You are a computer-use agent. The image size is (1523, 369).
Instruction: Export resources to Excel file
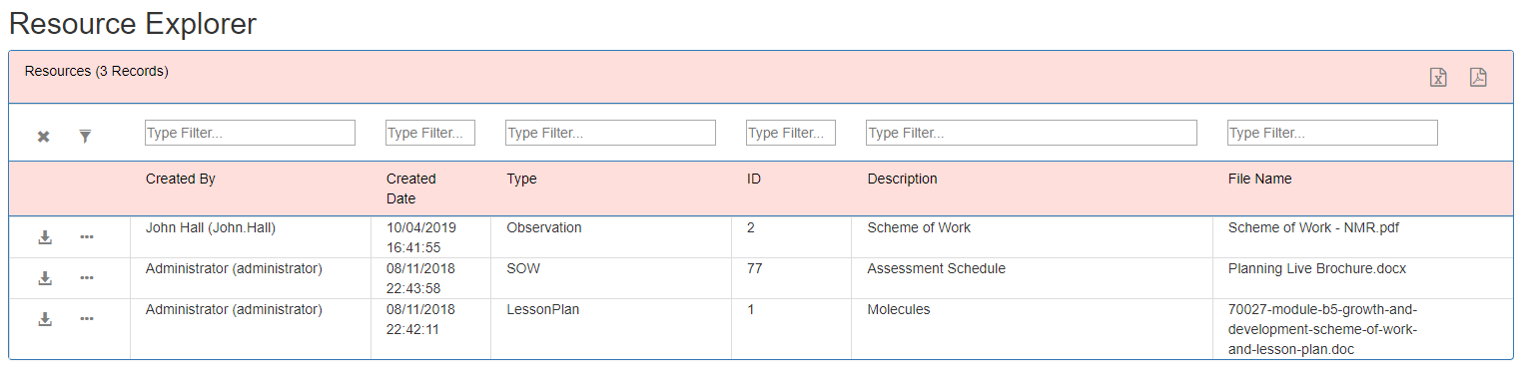point(1438,78)
